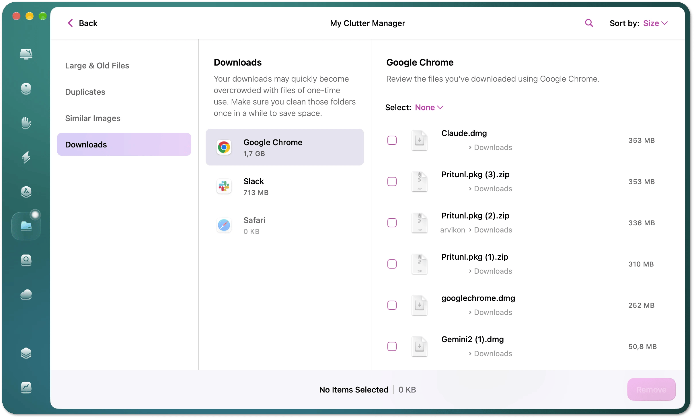Open the Select None dropdown

[429, 107]
